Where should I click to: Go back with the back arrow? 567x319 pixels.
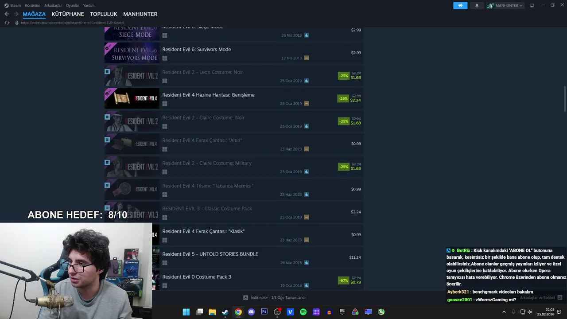(7, 14)
